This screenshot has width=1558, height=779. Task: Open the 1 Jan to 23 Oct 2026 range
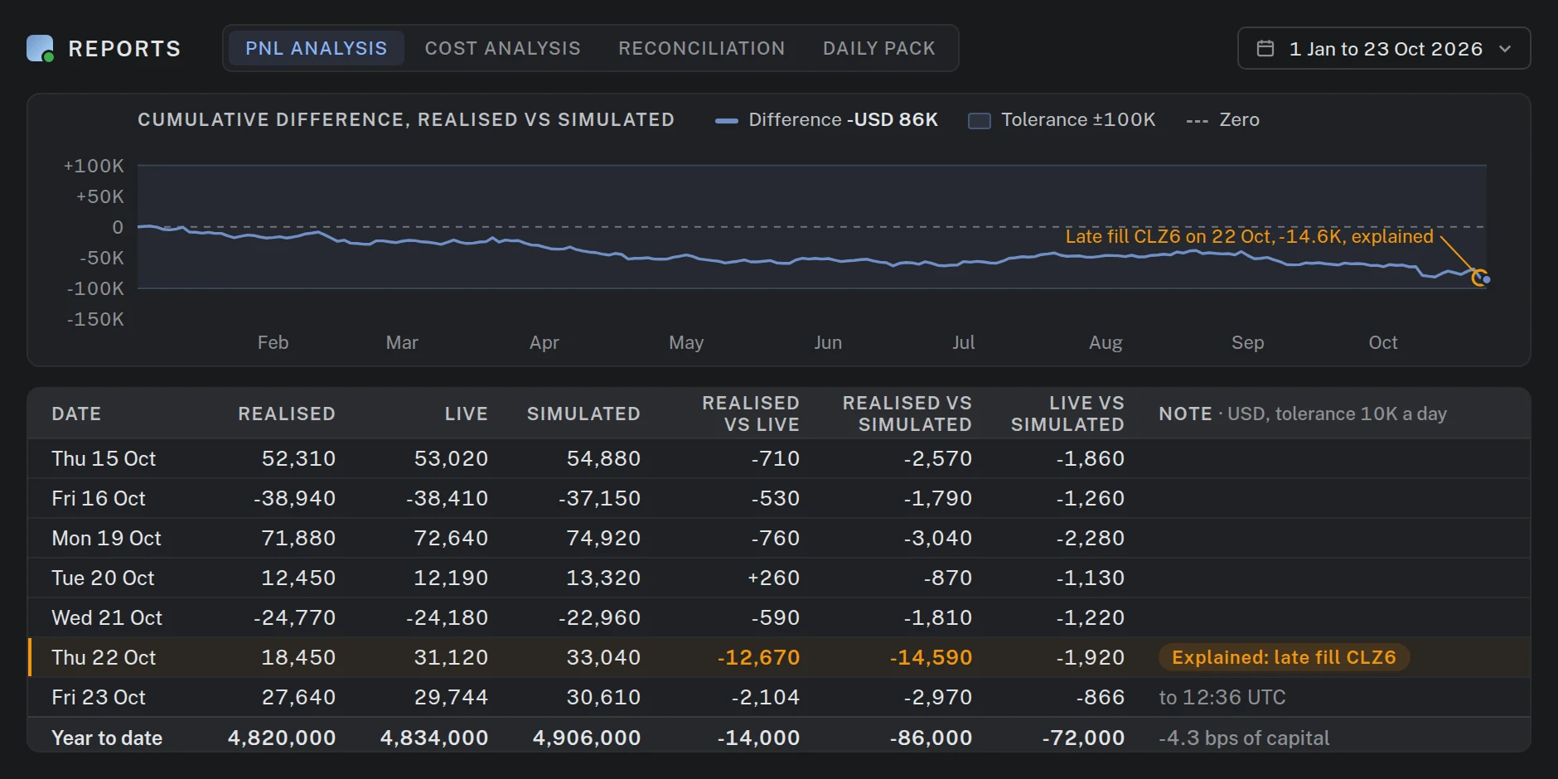tap(1384, 49)
